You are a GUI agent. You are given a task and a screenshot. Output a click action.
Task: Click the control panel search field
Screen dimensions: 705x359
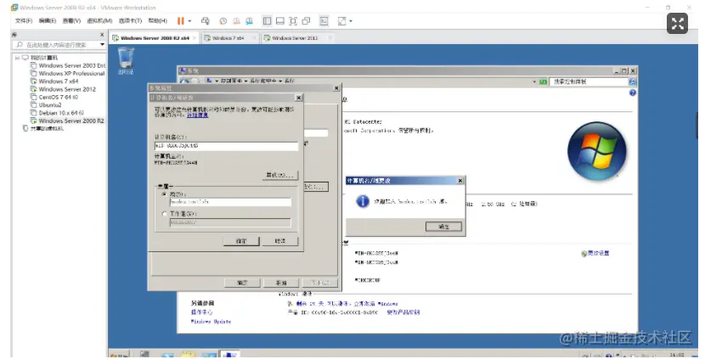[x=589, y=81]
